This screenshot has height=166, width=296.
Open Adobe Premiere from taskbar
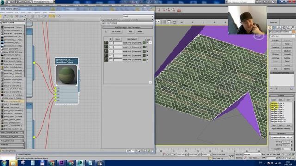[61, 163]
